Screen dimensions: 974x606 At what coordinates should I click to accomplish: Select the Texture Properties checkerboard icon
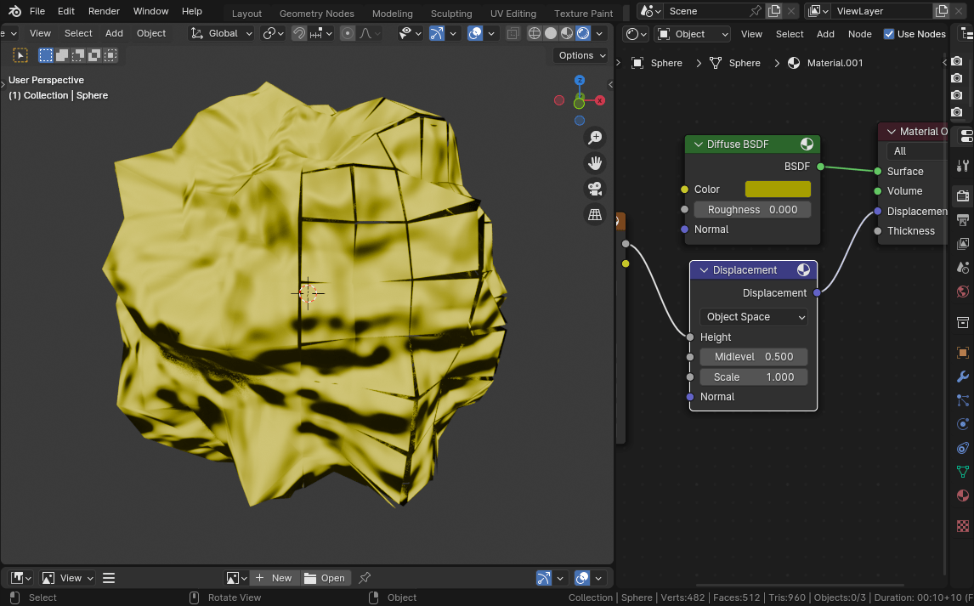click(x=962, y=526)
